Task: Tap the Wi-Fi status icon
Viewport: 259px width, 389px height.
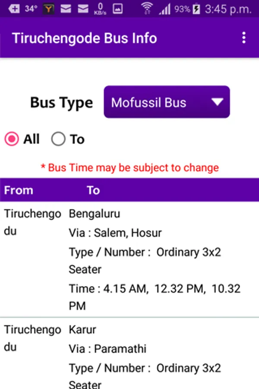Action: tap(147, 9)
